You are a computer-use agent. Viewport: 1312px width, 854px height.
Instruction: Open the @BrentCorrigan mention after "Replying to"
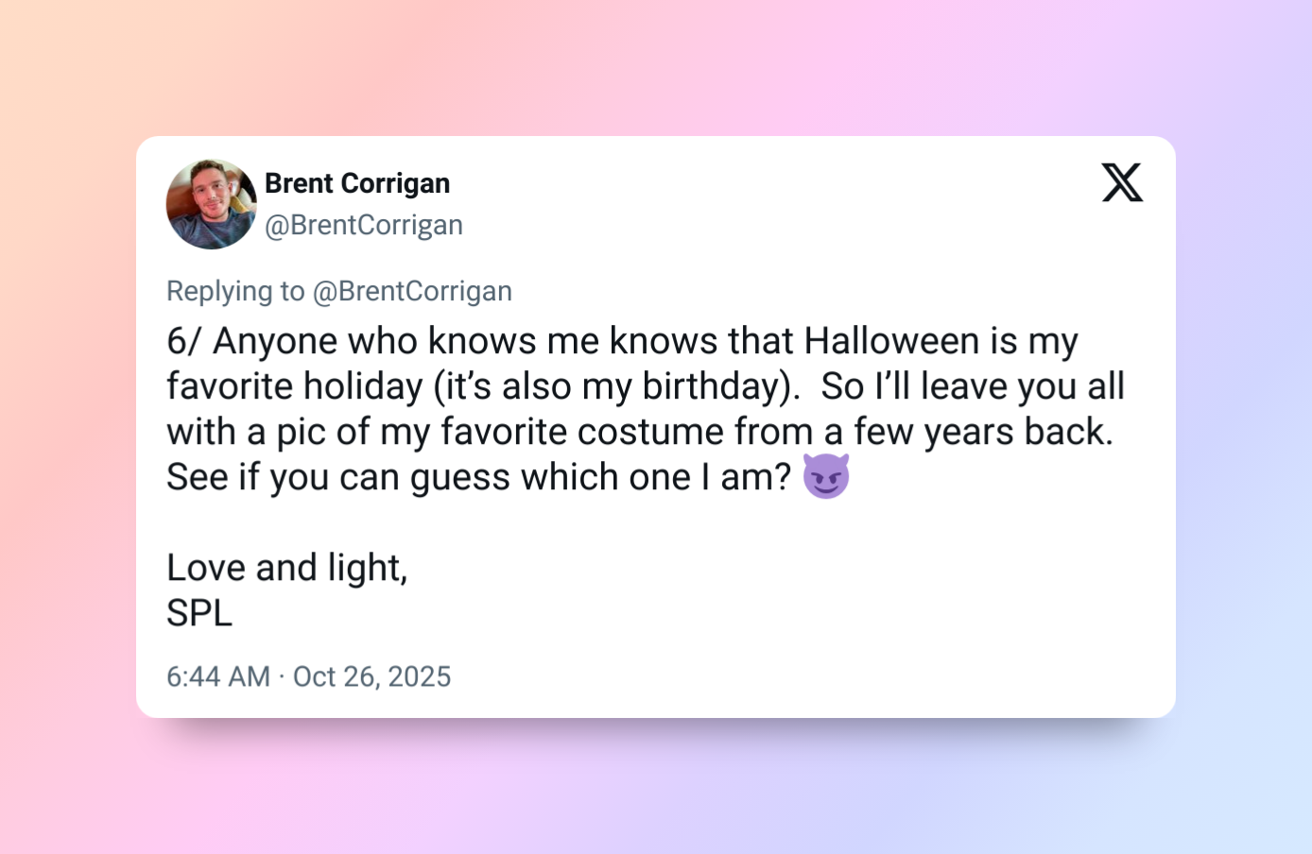[x=412, y=291]
